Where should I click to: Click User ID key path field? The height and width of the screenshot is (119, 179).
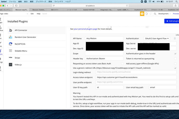(109, 87)
